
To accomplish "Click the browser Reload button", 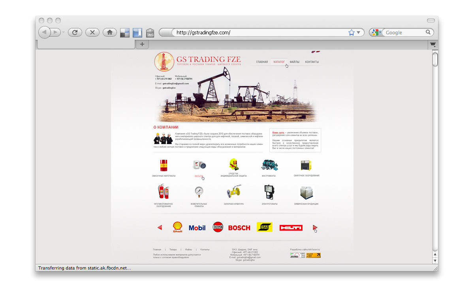I will coord(75,32).
